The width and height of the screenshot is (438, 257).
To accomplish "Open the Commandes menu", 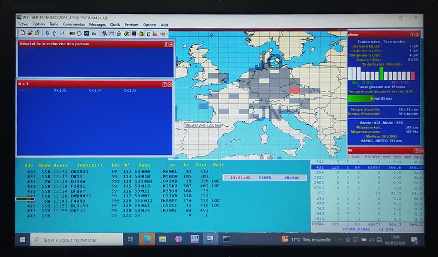I will [74, 24].
